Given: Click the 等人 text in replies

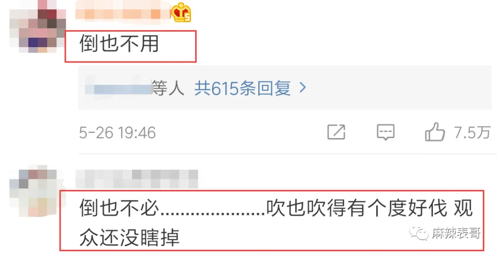Looking at the screenshot, I should click(x=168, y=88).
